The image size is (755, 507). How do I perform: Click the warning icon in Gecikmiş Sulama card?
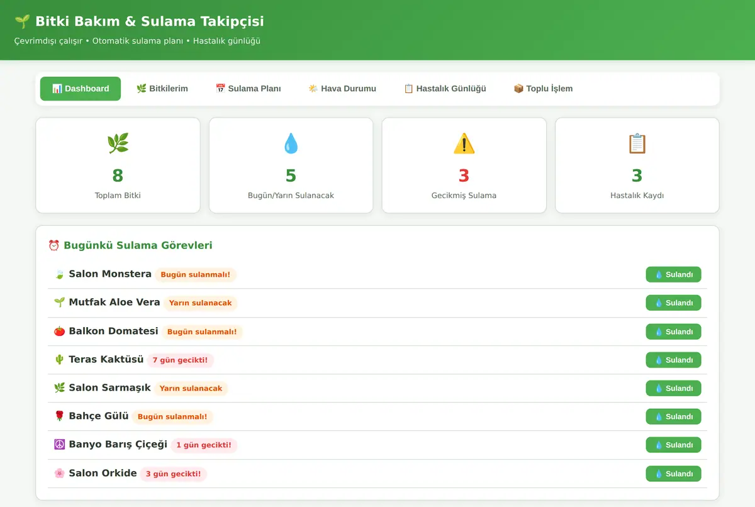pyautogui.click(x=464, y=143)
